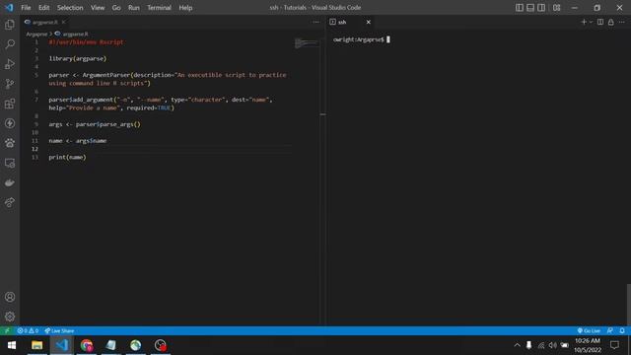Open the editor More Actions ellipsis
Screen dimensions: 631x355
(315, 22)
